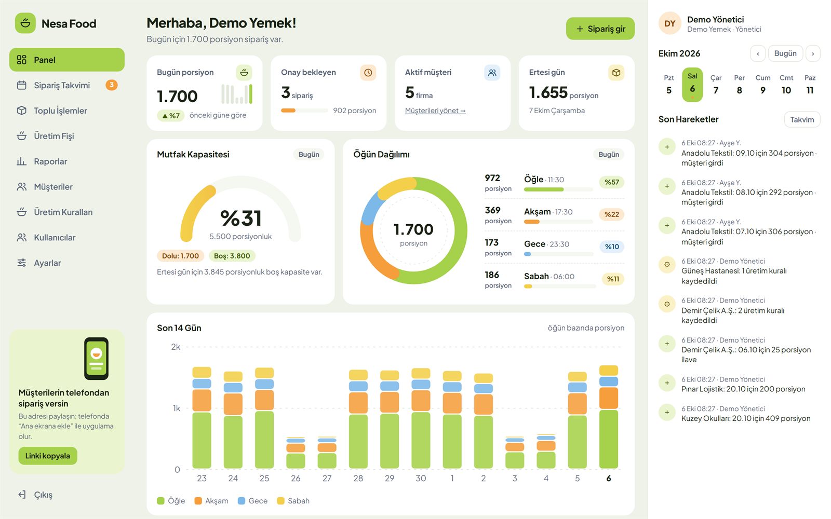The image size is (831, 519).
Task: Click the Ayarlar sliders icon
Action: (21, 263)
